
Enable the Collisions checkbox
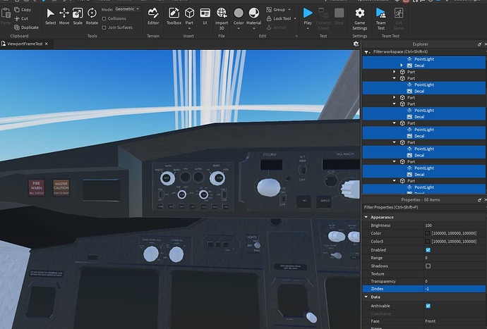(105, 18)
